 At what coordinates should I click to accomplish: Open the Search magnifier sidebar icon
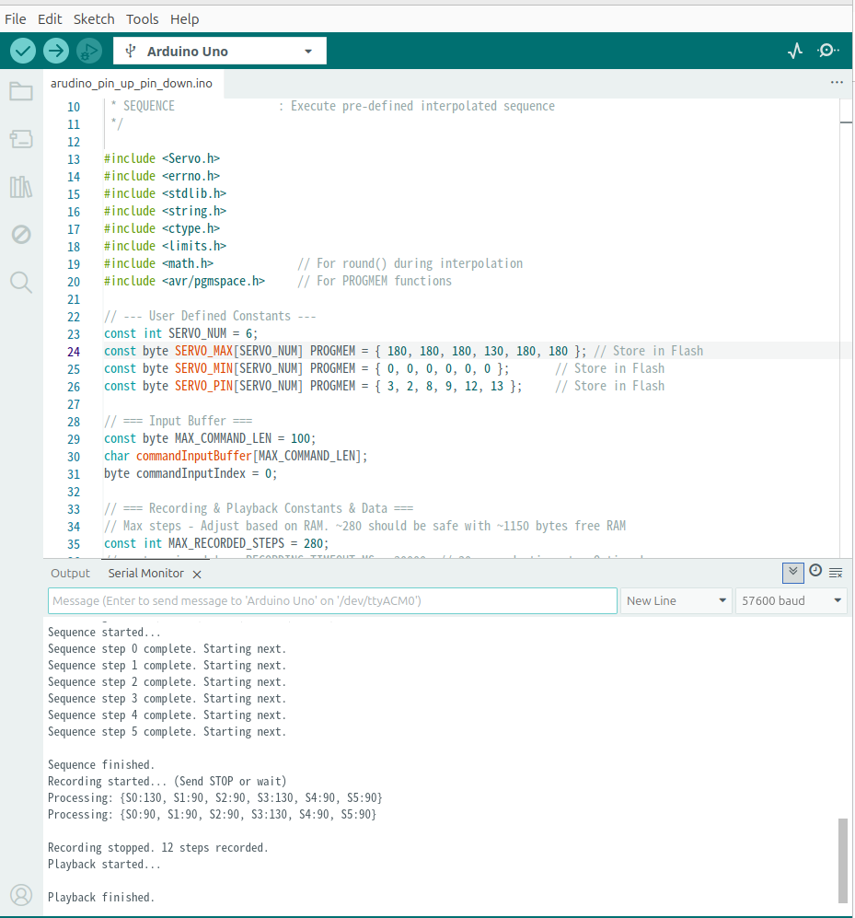21,282
